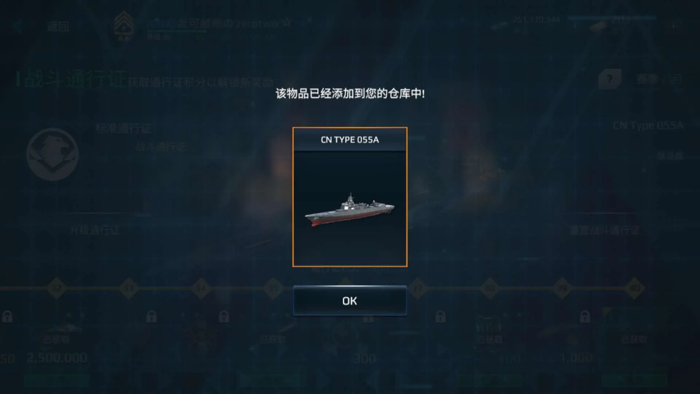
Task: Click the 升级通行证 upgrade button
Action: [95, 231]
